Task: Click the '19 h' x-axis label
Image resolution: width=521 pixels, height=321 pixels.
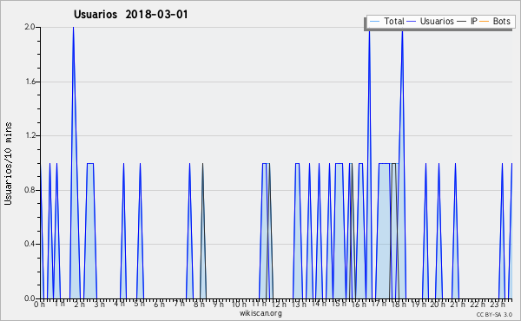Action: pyautogui.click(x=419, y=304)
